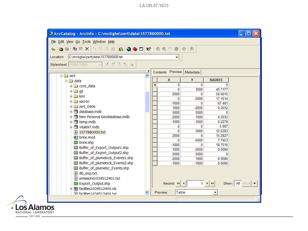Go to next record button
This screenshot has width=308, height=231.
[x=207, y=184]
